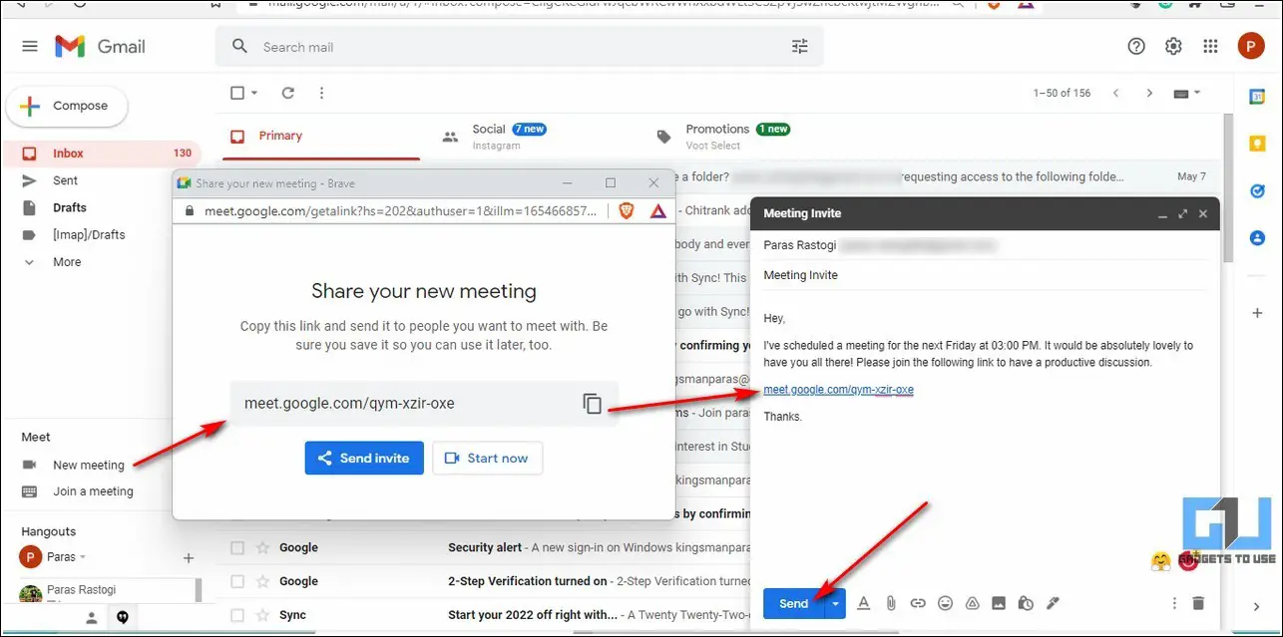1283x637 pixels.
Task: Open input tools dropdown keyboard icon
Action: (x=1187, y=93)
